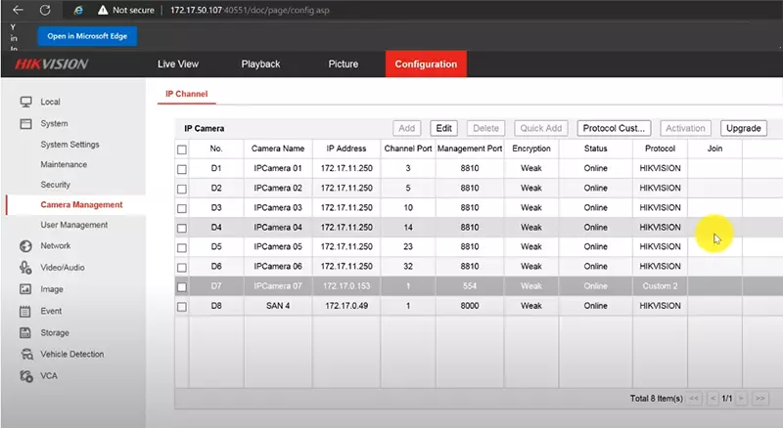Click channel port value 32
The width and height of the screenshot is (783, 428).
[x=408, y=267]
